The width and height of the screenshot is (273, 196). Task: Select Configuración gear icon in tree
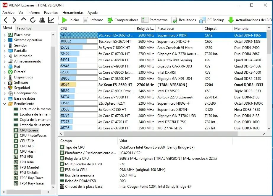pos(10,93)
